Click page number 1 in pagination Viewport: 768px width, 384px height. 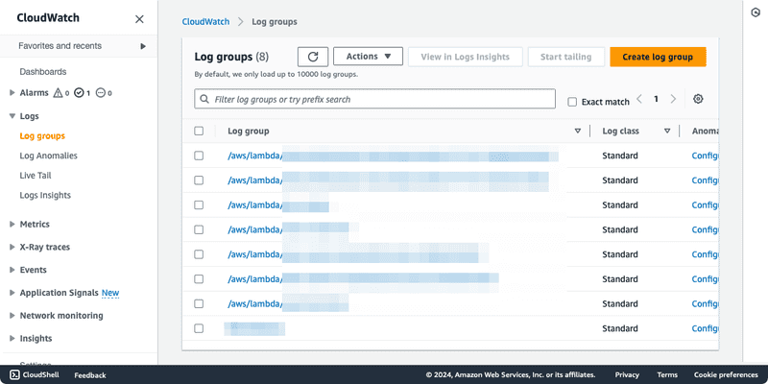[x=656, y=99]
